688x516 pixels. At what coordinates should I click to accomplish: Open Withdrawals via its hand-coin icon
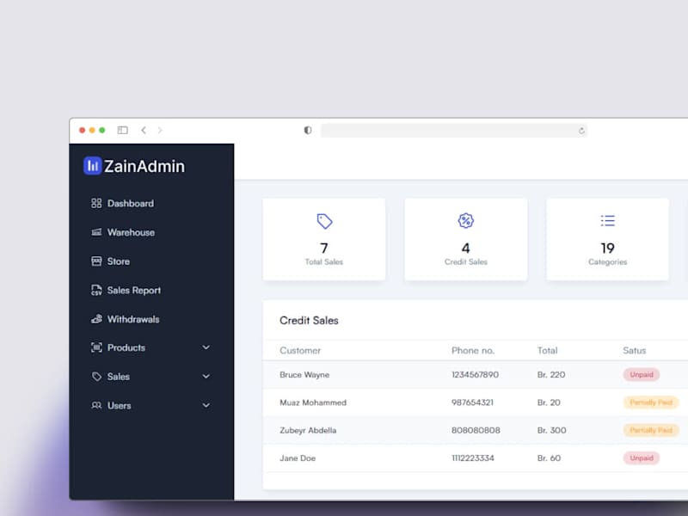pyautogui.click(x=96, y=319)
